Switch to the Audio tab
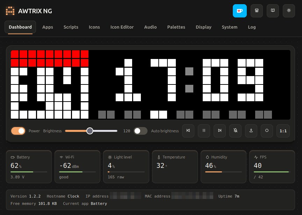302x215 pixels. coord(150,27)
